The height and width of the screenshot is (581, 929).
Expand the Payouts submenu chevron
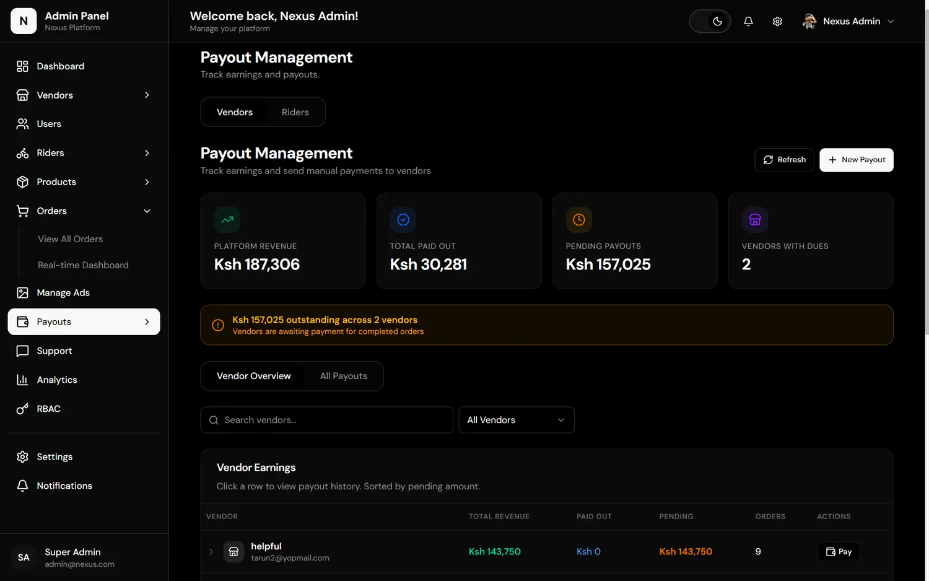147,321
